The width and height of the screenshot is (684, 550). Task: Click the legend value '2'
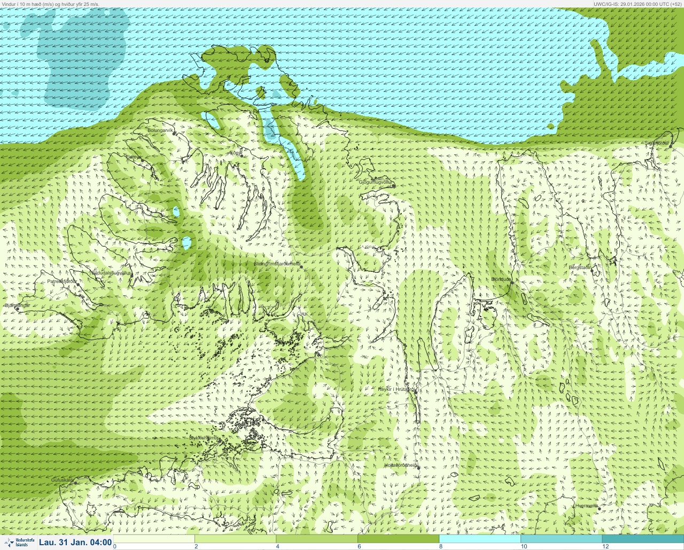pos(196,546)
